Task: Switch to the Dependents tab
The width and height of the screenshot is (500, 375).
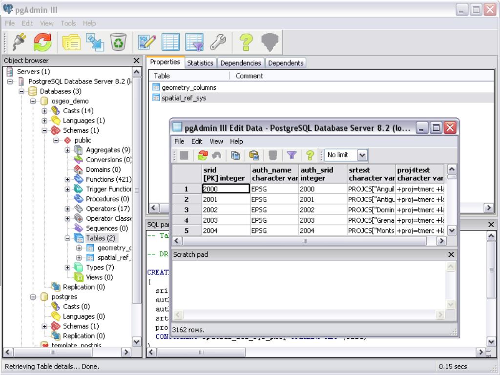Action: [286, 63]
